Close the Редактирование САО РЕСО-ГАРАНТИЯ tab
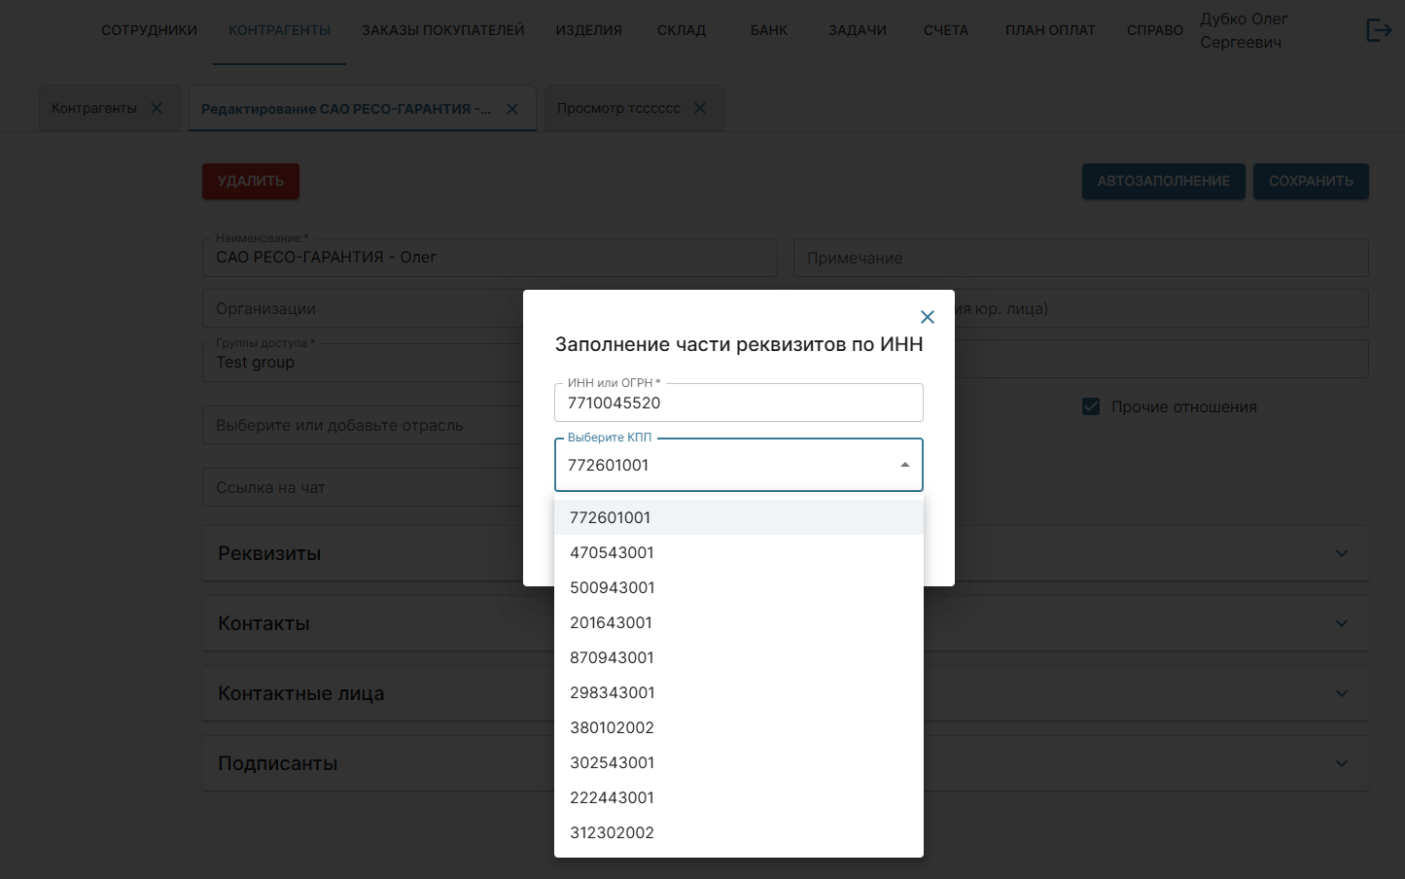Image resolution: width=1405 pixels, height=879 pixels. 512,109
